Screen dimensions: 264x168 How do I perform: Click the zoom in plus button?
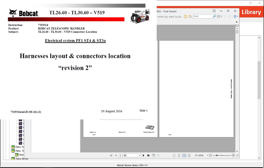(233, 156)
